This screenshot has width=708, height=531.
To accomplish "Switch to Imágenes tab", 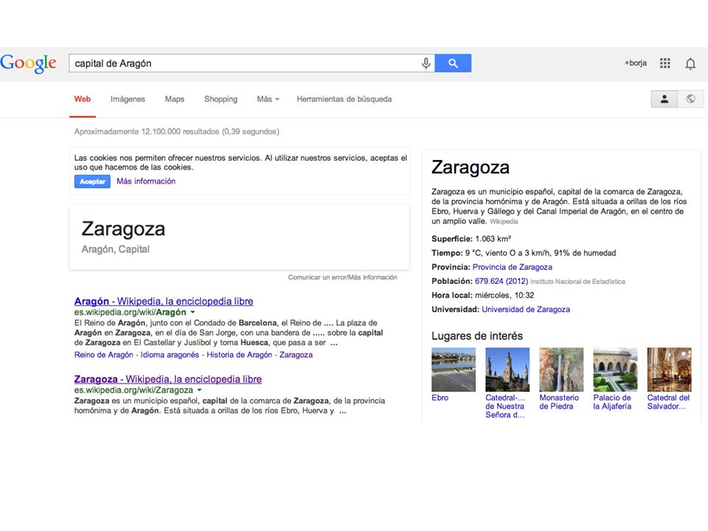I will [x=128, y=99].
